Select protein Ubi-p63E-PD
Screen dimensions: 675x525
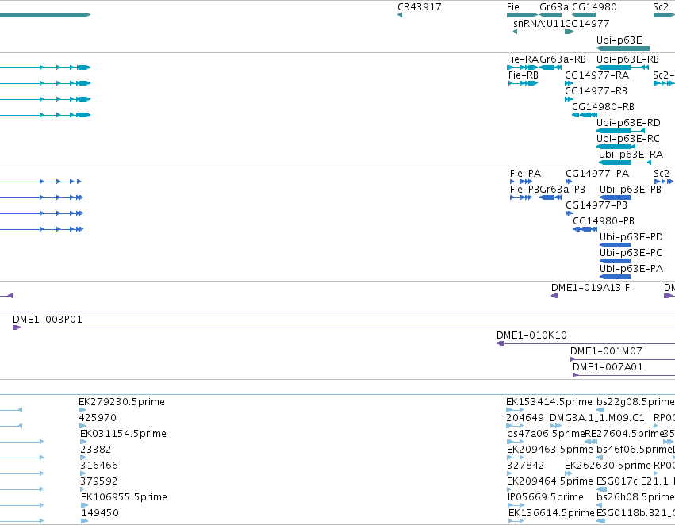coord(616,245)
